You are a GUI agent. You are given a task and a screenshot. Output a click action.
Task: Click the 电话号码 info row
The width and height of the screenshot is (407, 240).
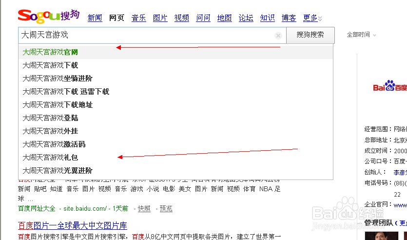pyautogui.click(x=386, y=183)
